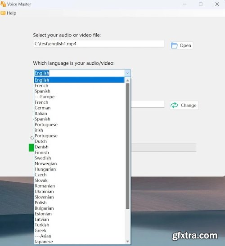225x246 pixels.
Task: Pick Japanese from the language list
Action: click(79, 242)
